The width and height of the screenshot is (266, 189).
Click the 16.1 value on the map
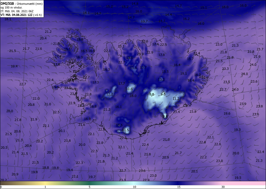[x=118, y=107]
